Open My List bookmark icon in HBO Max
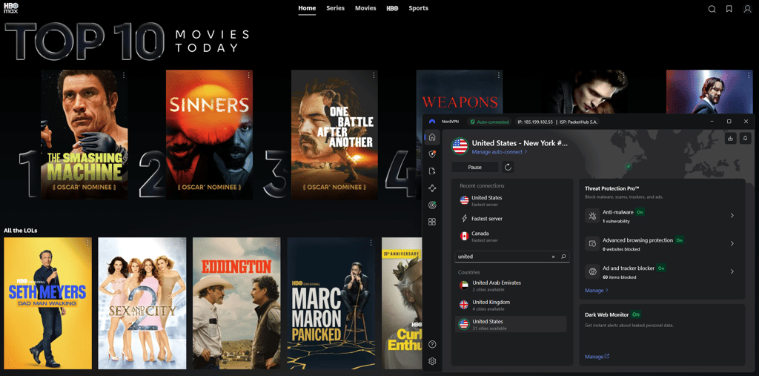The width and height of the screenshot is (759, 376). pos(729,9)
